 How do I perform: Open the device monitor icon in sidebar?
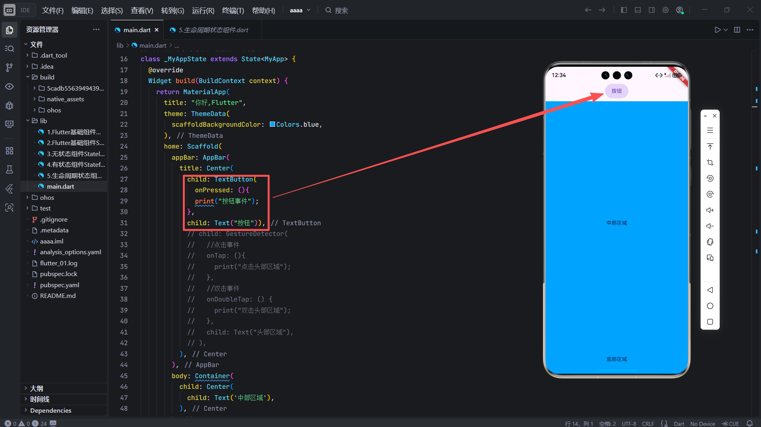point(10,124)
